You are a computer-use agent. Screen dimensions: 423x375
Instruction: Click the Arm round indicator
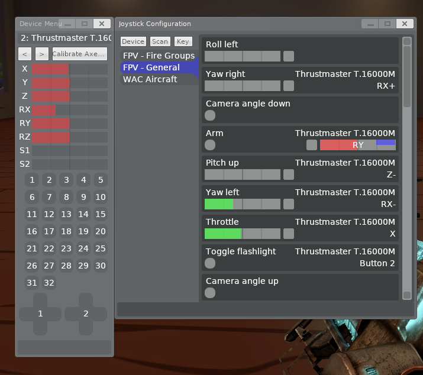(210, 145)
